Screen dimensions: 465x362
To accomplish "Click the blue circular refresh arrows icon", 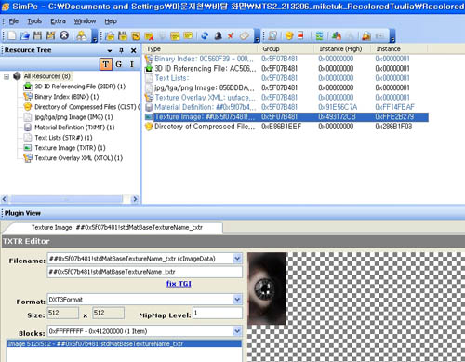I will pyautogui.click(x=205, y=35).
